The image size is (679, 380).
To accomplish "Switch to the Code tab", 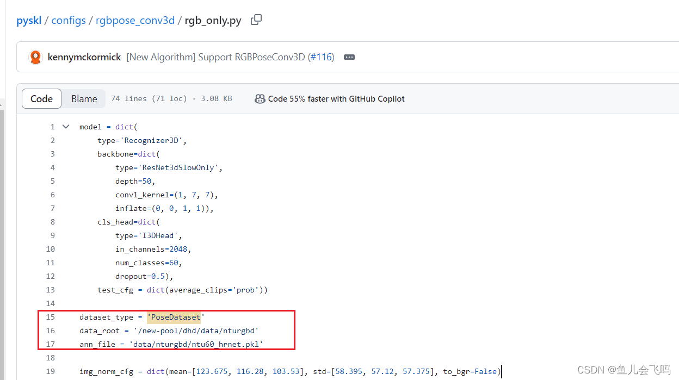I will 41,99.
